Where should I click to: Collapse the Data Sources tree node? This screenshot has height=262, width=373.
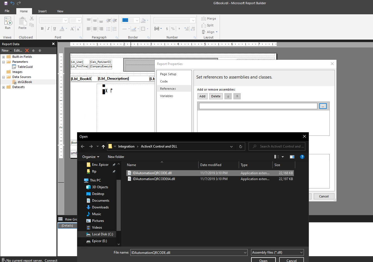(x=3, y=77)
